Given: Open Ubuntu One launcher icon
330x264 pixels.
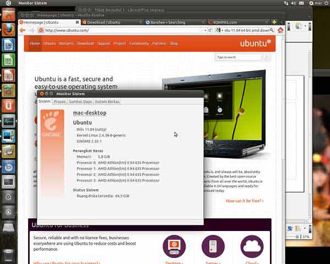Looking at the screenshot, I should [x=8, y=106].
